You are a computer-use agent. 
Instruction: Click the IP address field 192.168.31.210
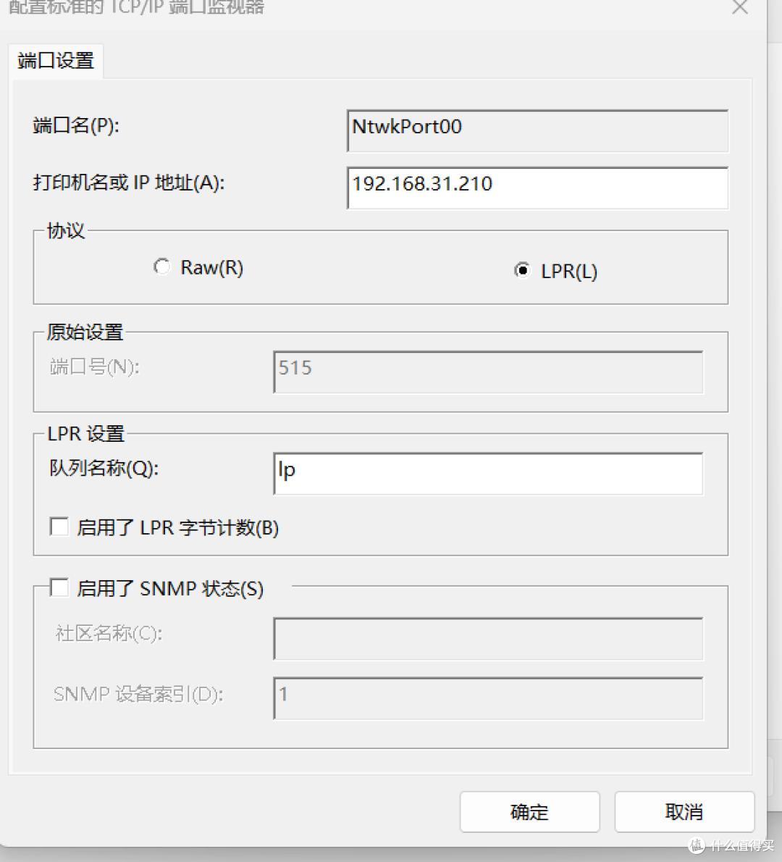tap(537, 188)
